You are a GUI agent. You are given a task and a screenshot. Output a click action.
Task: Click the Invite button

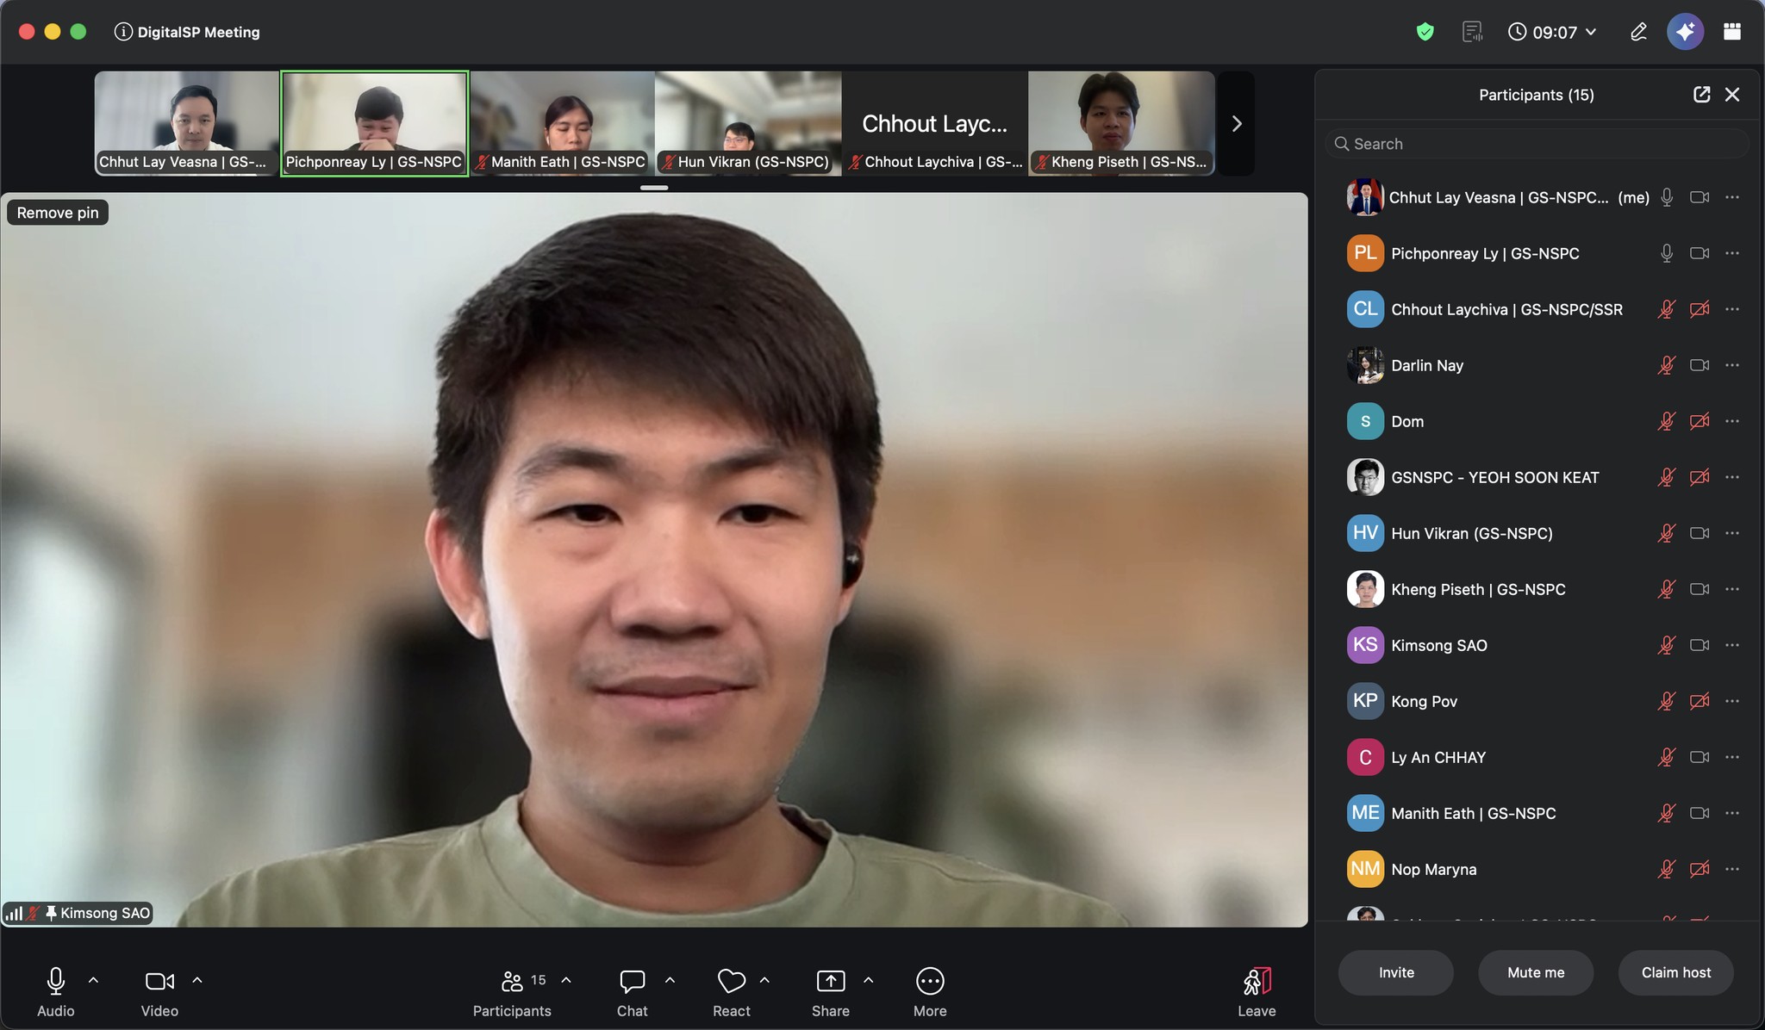coord(1396,972)
